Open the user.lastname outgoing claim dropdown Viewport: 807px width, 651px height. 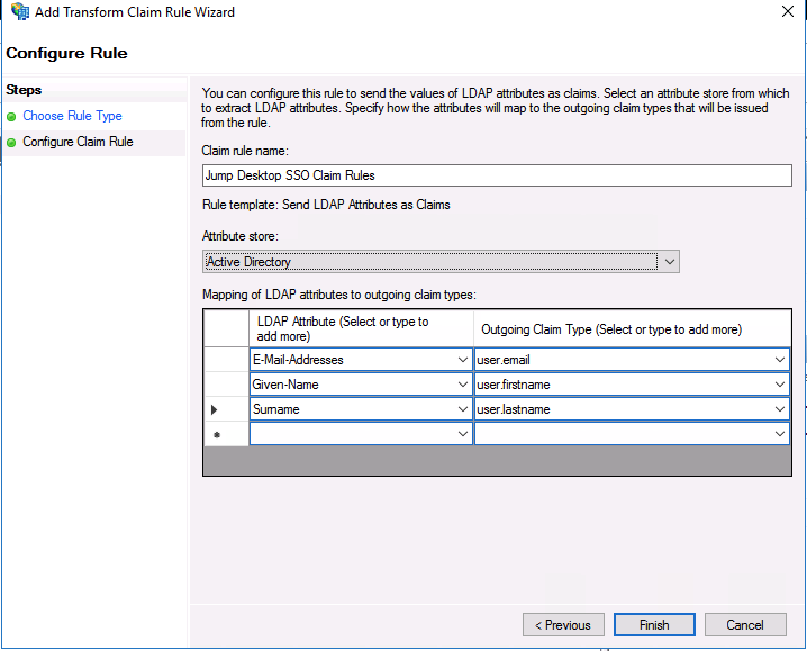[x=779, y=409]
